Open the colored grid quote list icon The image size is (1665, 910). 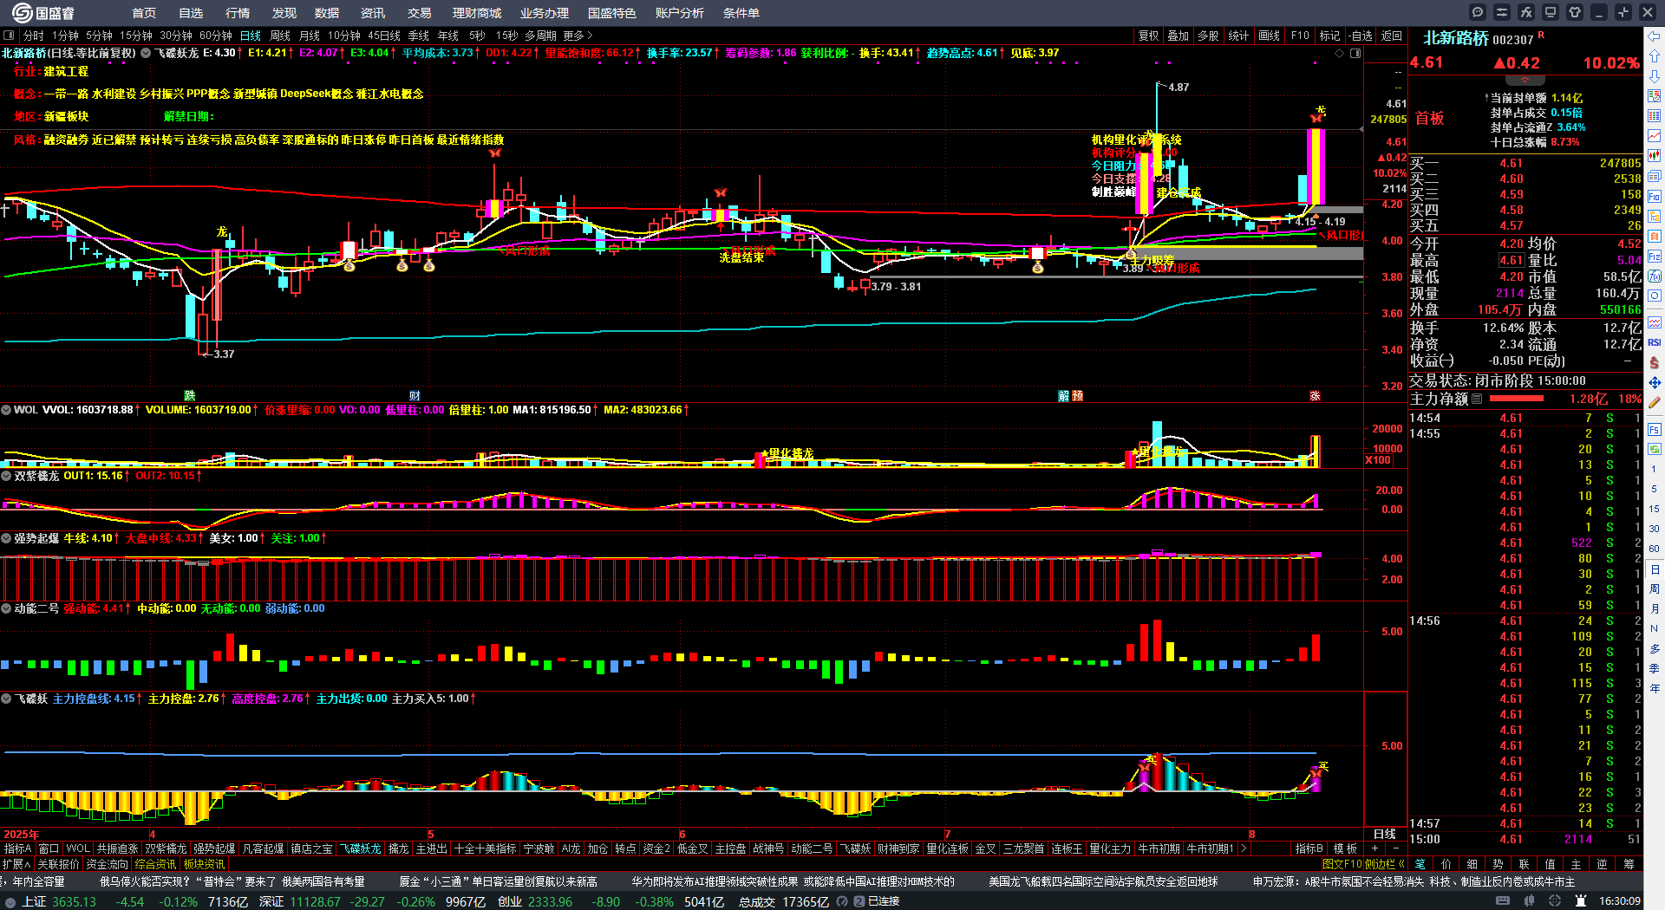pyautogui.click(x=1655, y=116)
